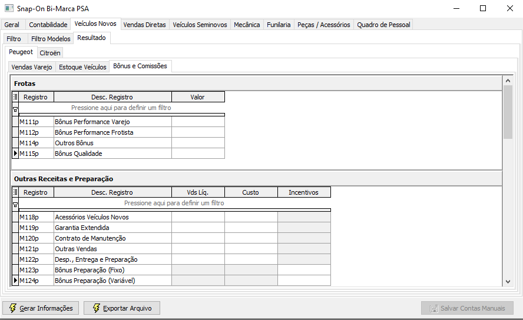Click scrollbar up arrow
523x320 pixels.
[508, 81]
